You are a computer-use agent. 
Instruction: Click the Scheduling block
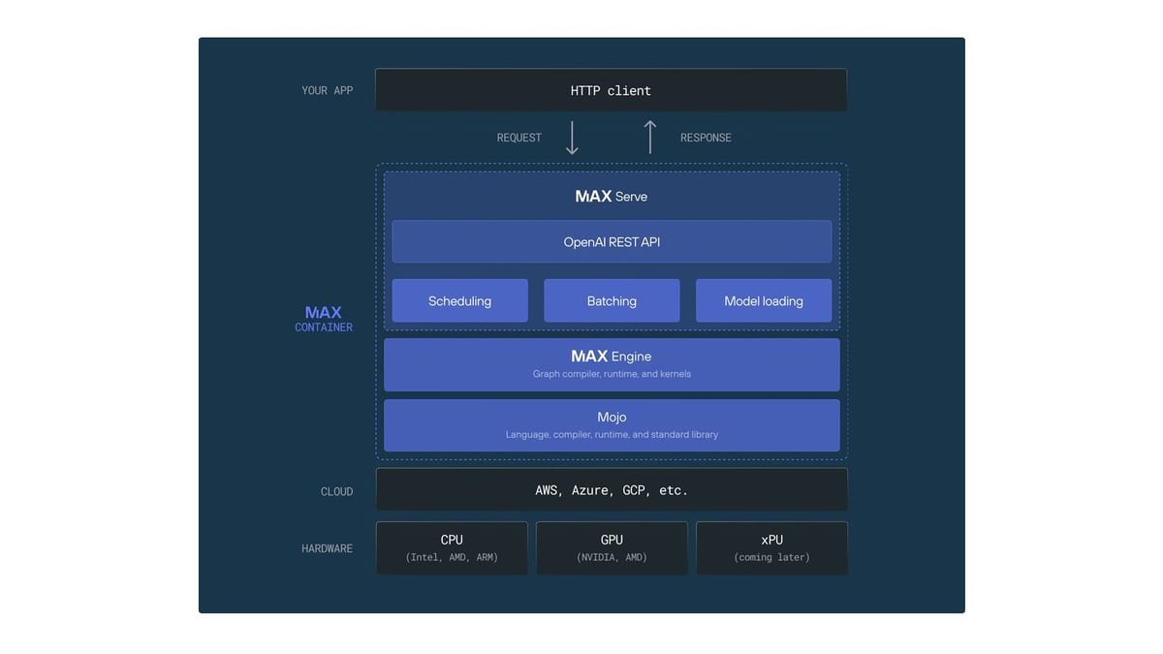(x=460, y=300)
